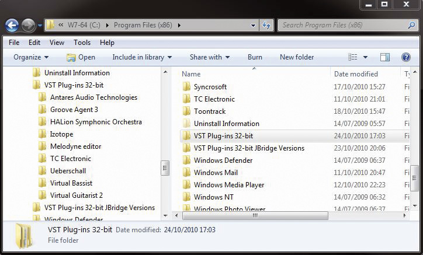Open the File menu
Screen dimensions: 423x255
[14, 43]
